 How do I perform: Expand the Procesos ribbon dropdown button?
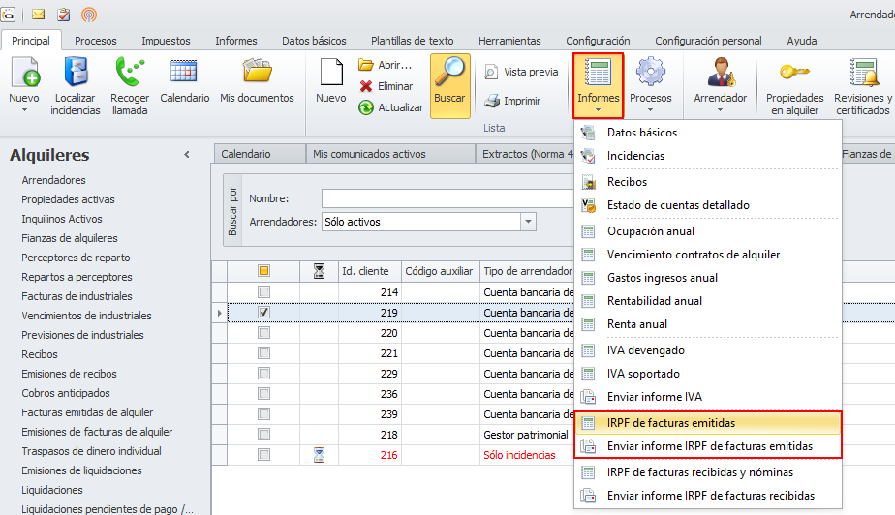650,109
